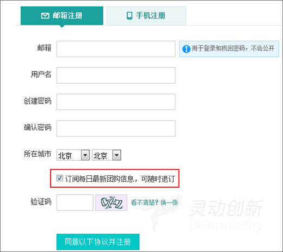The width and height of the screenshot is (283, 252).
Task: Click the arrow of the second city selector
Action: tap(116, 155)
